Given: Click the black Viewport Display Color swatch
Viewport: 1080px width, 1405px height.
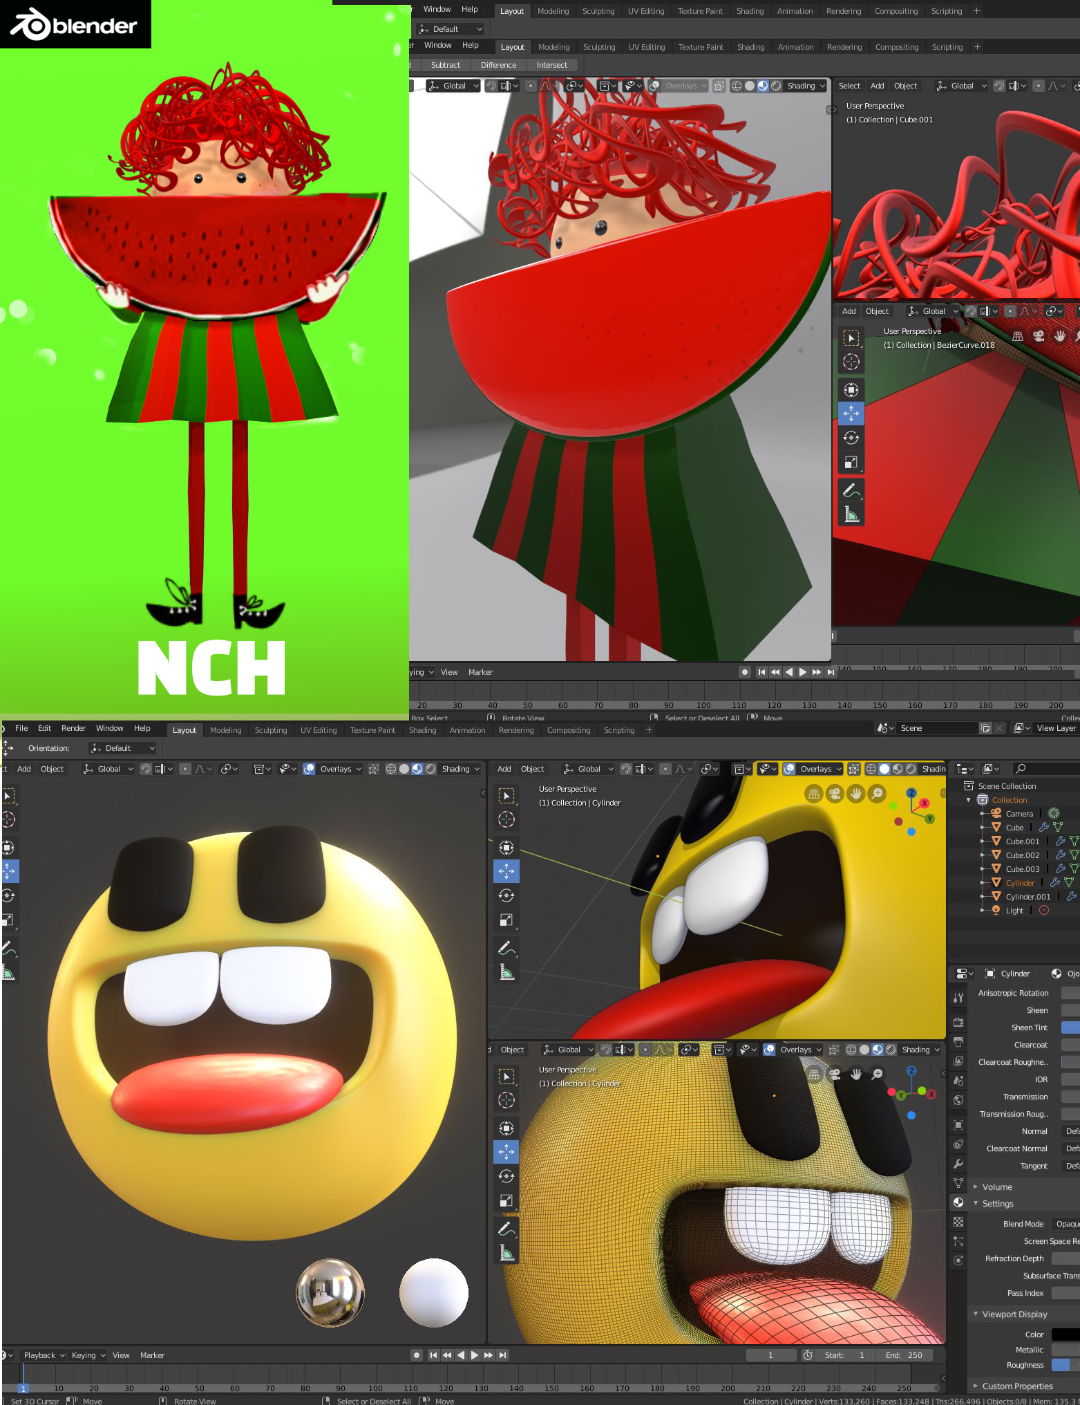Looking at the screenshot, I should click(x=1065, y=1334).
